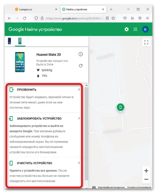Expand the ОЧИСТИТЬ УСТРОЙСТВО chevron
This screenshot has width=157, height=193.
pos(79,163)
